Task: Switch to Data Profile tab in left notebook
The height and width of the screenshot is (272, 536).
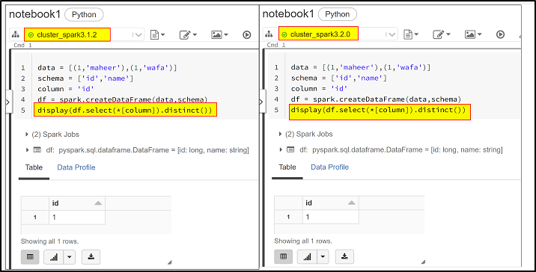Action: pos(76,167)
